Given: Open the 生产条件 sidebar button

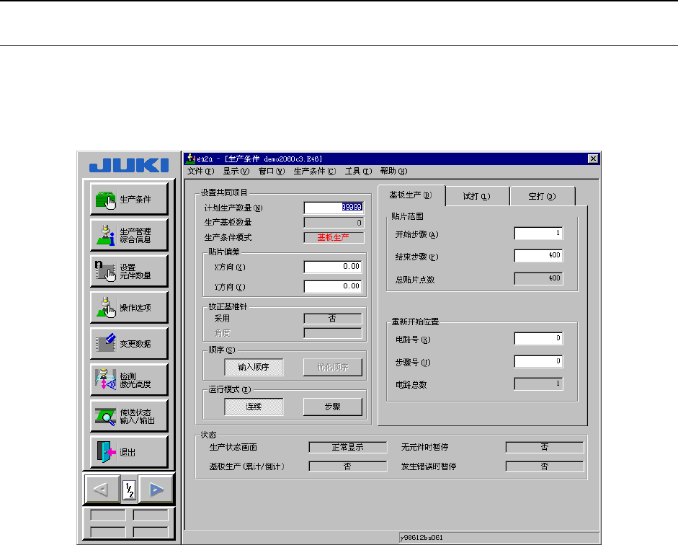Looking at the screenshot, I should coord(129,199).
